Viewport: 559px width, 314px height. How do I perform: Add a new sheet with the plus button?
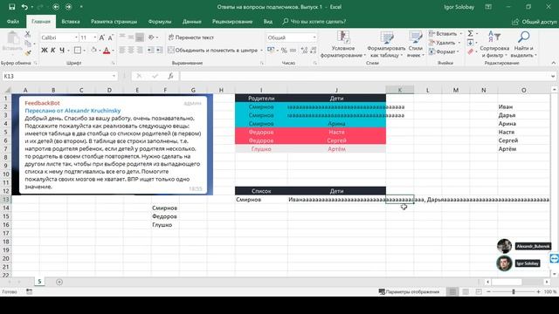tap(59, 282)
